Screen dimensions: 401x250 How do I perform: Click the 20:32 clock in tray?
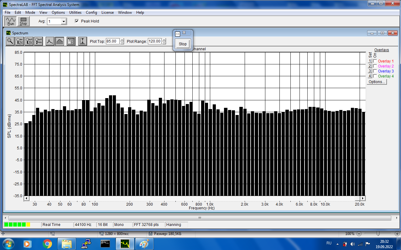(x=384, y=242)
